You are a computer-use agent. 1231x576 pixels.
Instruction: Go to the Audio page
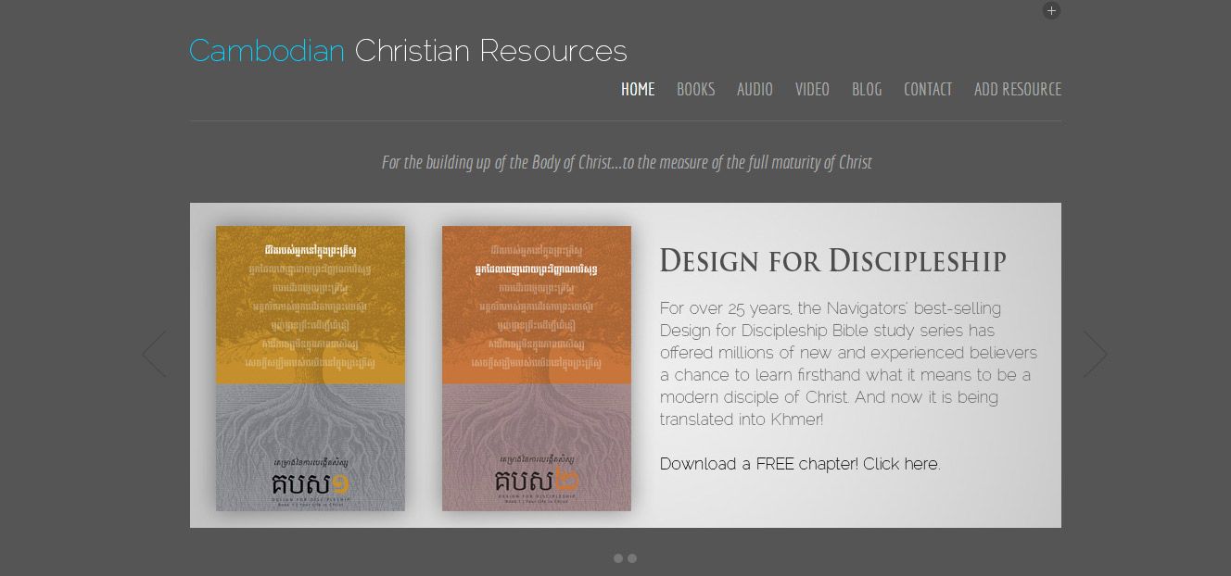pos(755,89)
